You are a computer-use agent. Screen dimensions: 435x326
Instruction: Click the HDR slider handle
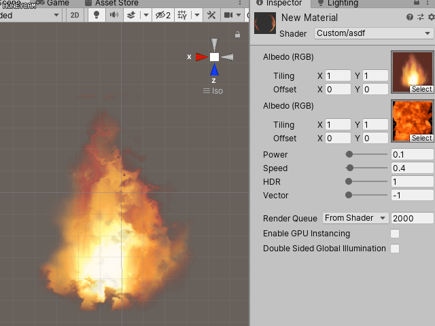[x=349, y=181]
